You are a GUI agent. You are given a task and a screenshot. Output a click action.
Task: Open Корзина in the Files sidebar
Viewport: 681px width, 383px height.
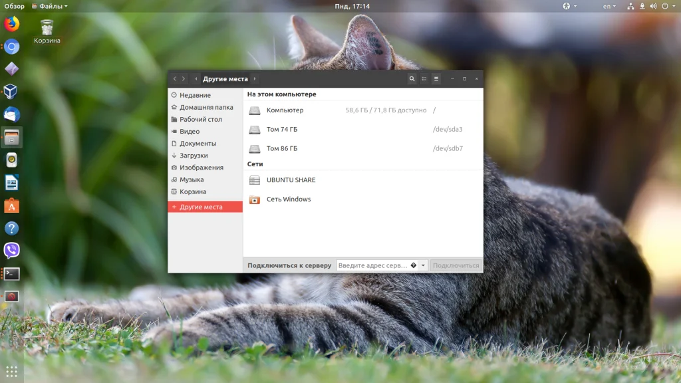tap(205, 191)
